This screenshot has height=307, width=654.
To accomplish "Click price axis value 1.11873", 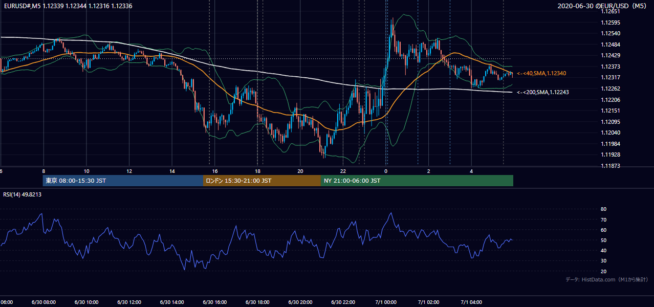I will coord(611,166).
